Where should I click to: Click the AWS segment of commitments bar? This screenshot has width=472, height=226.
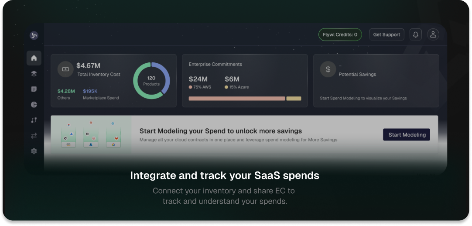[x=236, y=99]
